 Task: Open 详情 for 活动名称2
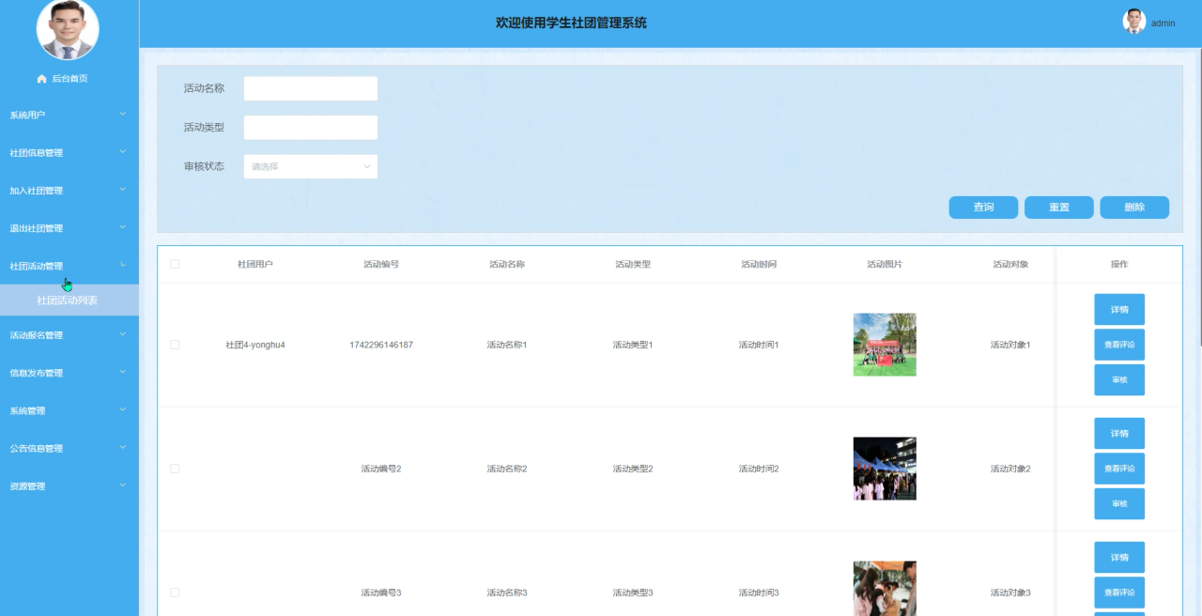(1119, 433)
